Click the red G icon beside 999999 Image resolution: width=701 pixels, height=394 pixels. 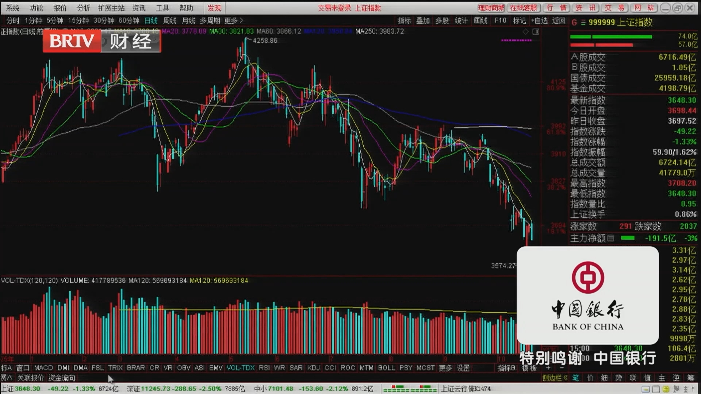[574, 23]
